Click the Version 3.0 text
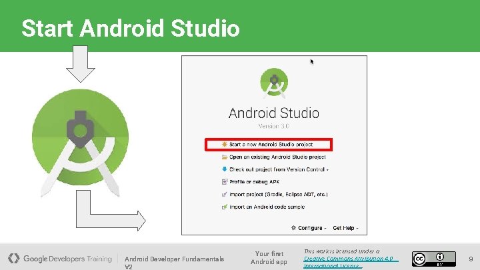The width and height of the screenshot is (480, 270). tap(274, 126)
